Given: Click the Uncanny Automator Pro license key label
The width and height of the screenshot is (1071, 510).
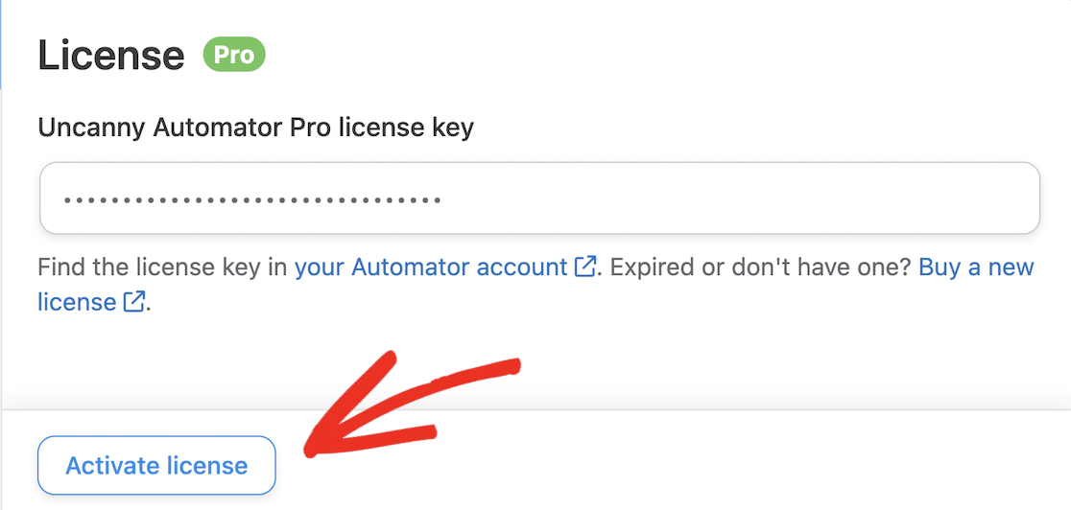Looking at the screenshot, I should coord(255,127).
